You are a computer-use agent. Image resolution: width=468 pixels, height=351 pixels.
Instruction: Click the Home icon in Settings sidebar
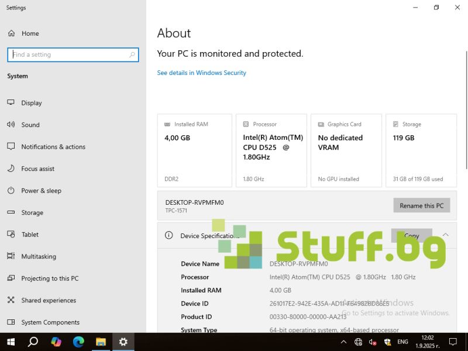pyautogui.click(x=11, y=33)
